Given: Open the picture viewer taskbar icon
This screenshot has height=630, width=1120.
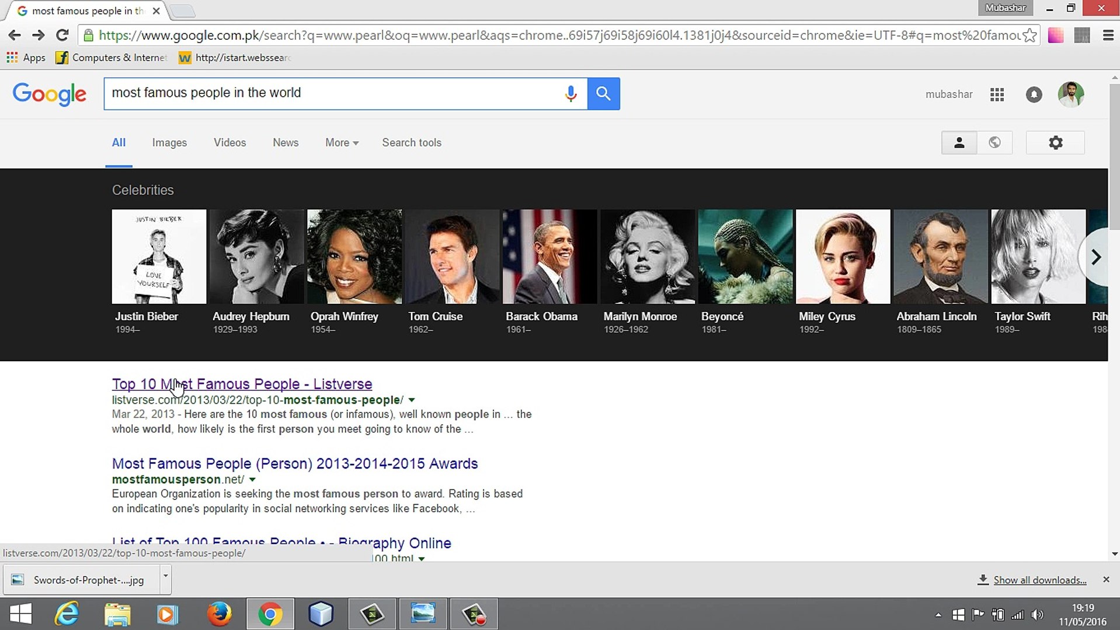Looking at the screenshot, I should click(423, 614).
